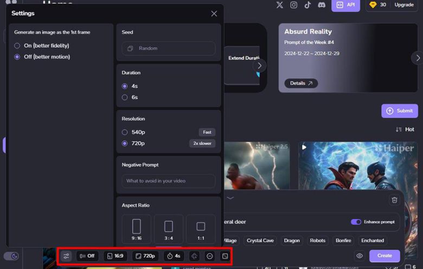The height and width of the screenshot is (269, 423).
Task: Advance the banner carousel with right arrow
Action: [416, 57]
